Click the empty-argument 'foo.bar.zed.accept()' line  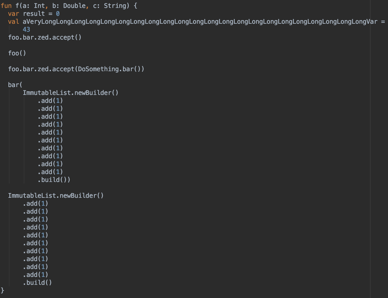click(45, 37)
